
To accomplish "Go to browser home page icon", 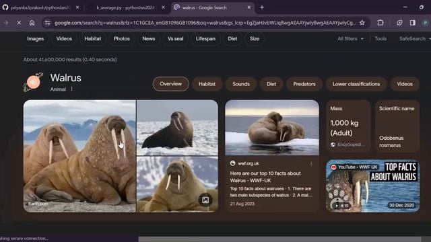I will [32, 23].
